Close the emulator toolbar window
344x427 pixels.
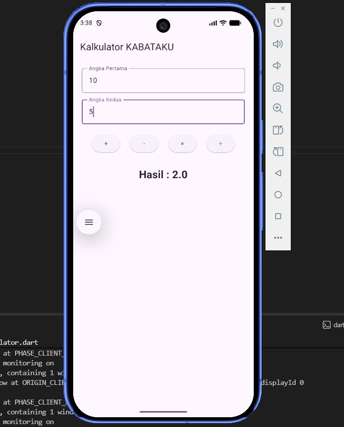283,8
